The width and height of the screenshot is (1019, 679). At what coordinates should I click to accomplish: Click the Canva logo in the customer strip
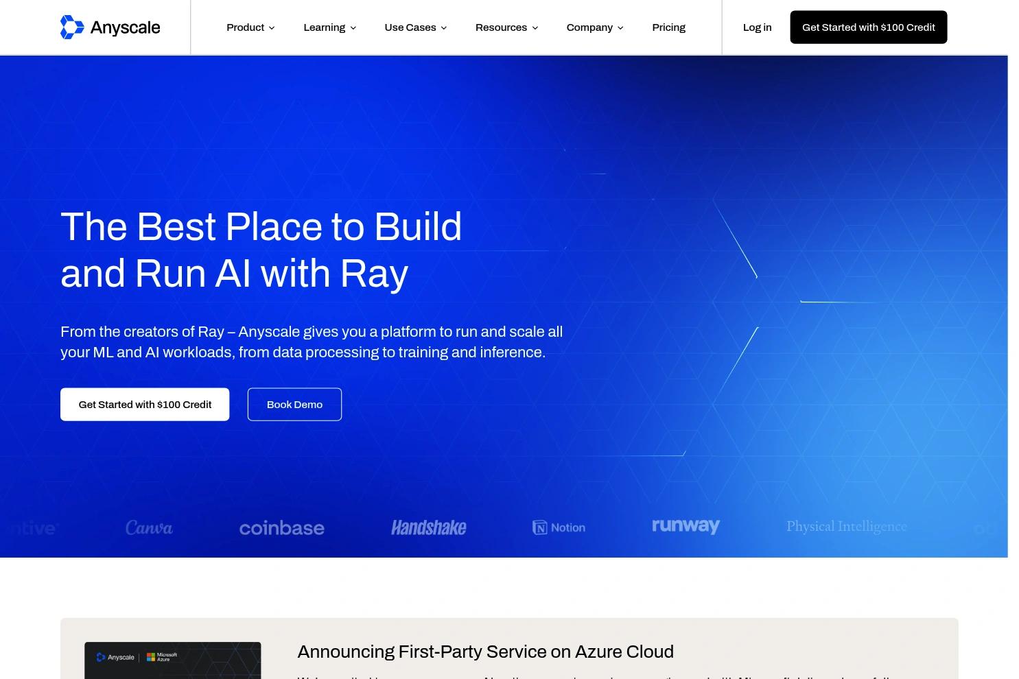(x=149, y=527)
